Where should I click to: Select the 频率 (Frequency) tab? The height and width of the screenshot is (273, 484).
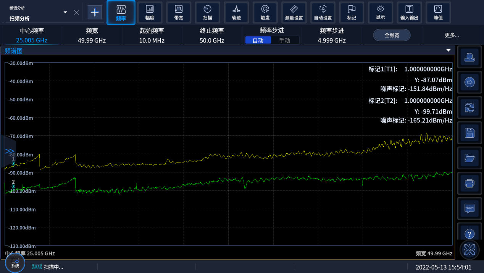coord(121,12)
